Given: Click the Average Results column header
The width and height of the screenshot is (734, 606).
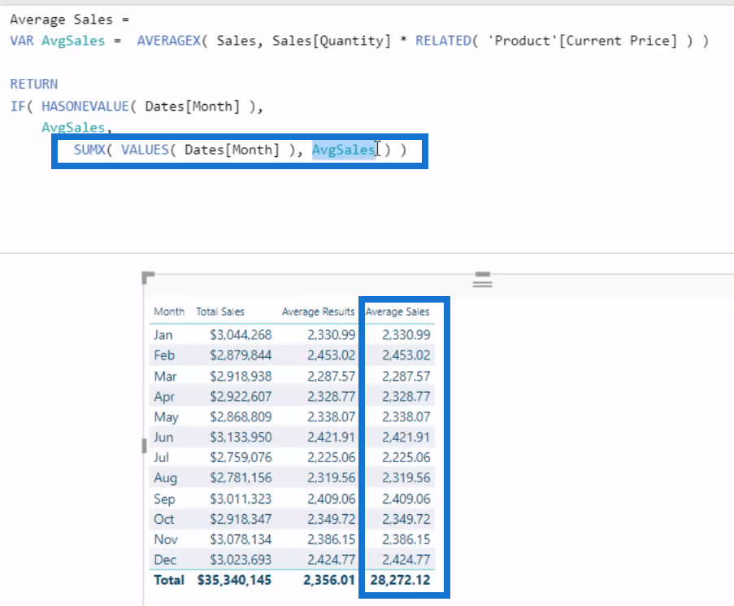Looking at the screenshot, I should point(318,312).
